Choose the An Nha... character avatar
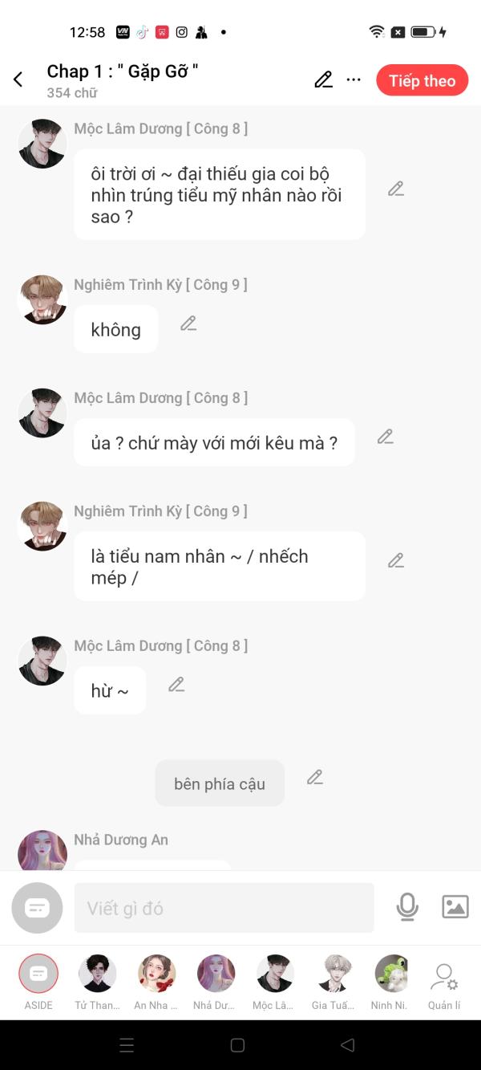The height and width of the screenshot is (1070, 481). point(156,974)
